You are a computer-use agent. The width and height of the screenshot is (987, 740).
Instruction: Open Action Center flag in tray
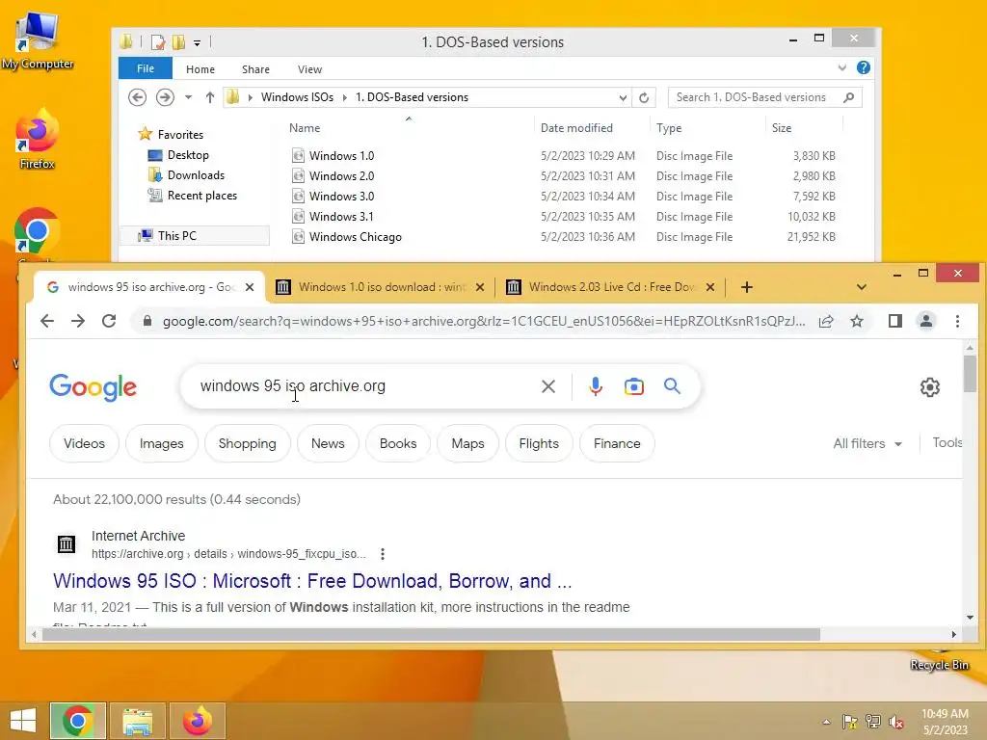pos(850,722)
